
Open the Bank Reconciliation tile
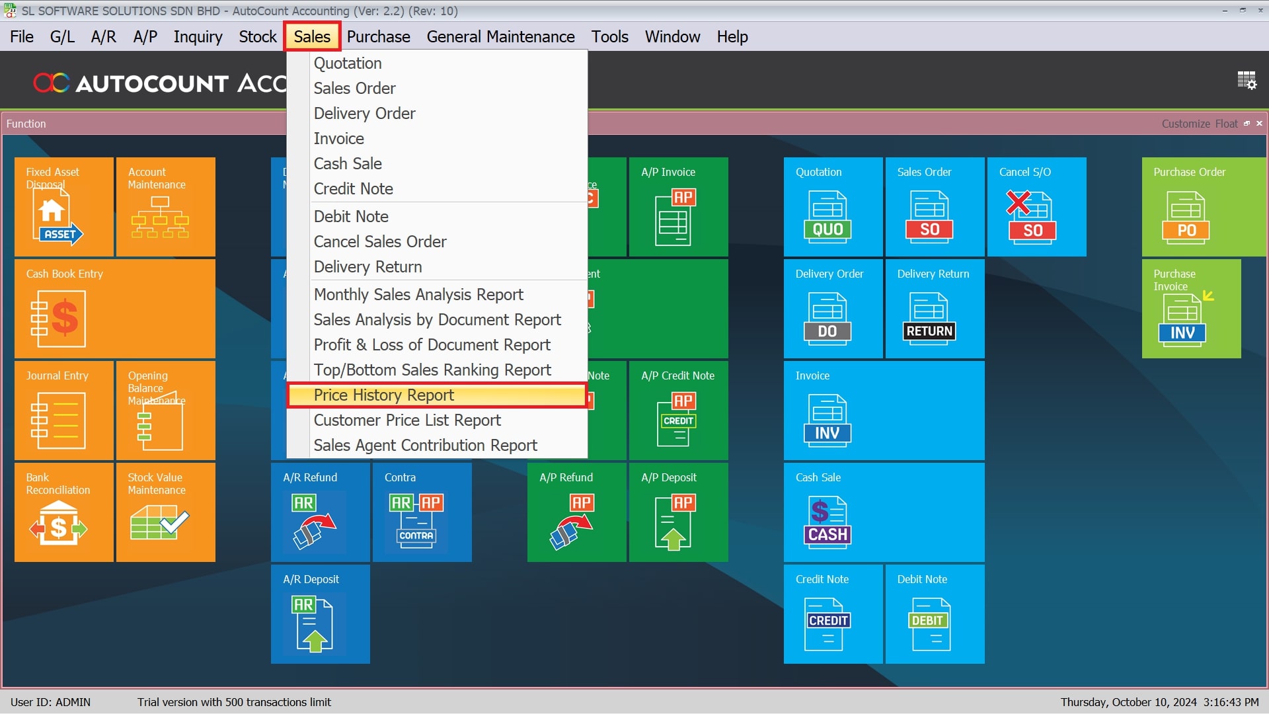point(63,512)
